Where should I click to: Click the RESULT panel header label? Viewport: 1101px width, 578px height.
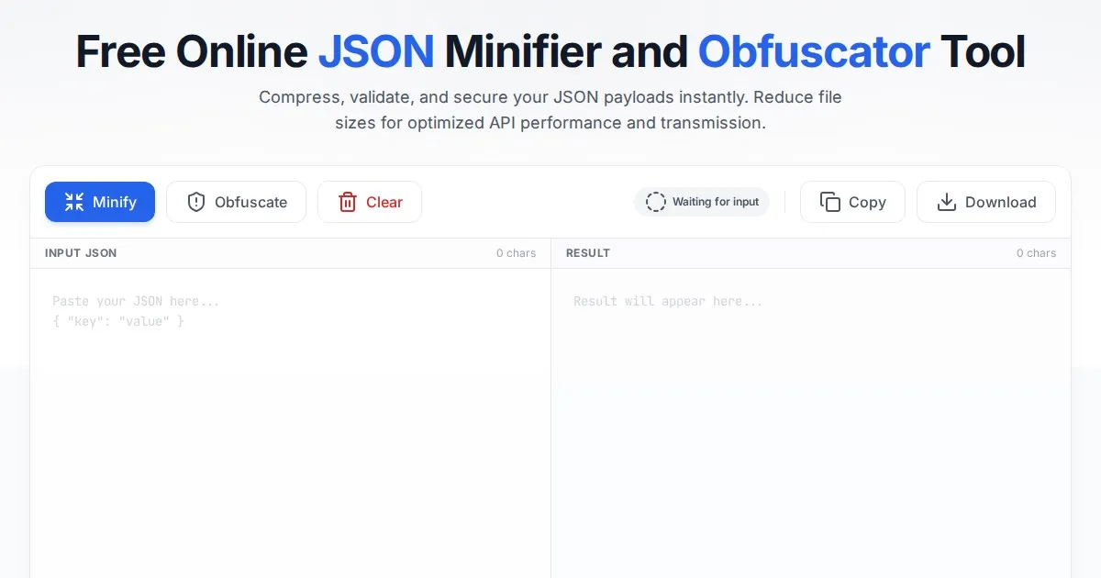588,253
